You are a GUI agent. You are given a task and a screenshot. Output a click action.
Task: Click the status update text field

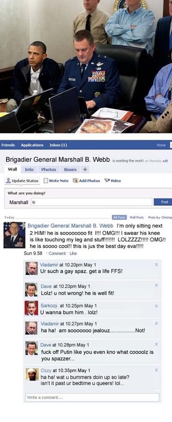(x=92, y=202)
